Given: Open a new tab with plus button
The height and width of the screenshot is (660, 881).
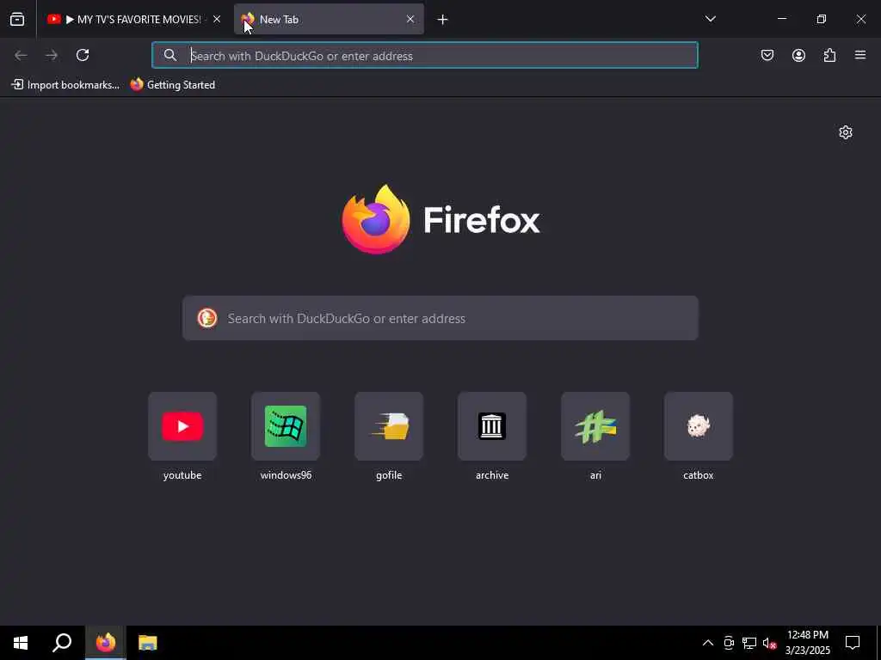Looking at the screenshot, I should (x=443, y=20).
